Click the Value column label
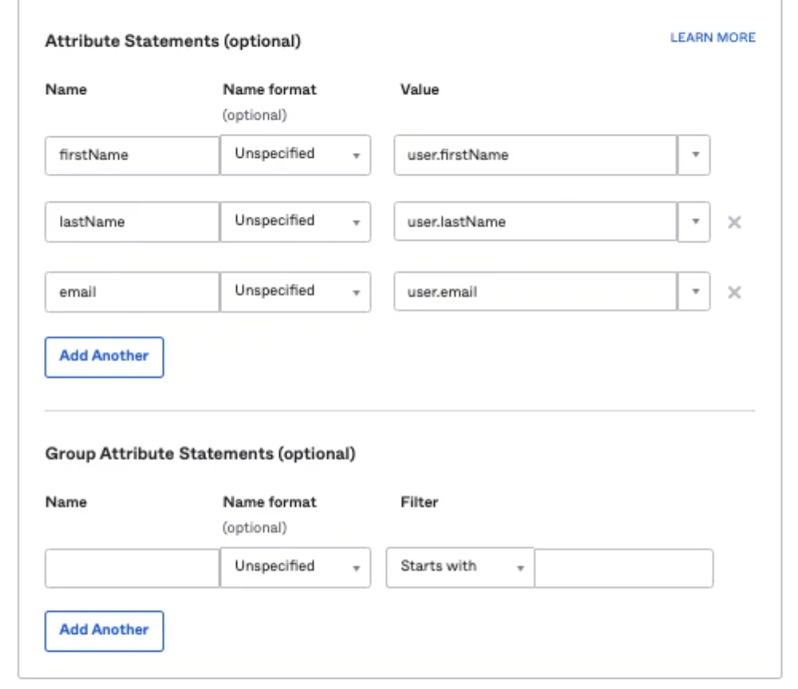 pyautogui.click(x=420, y=89)
